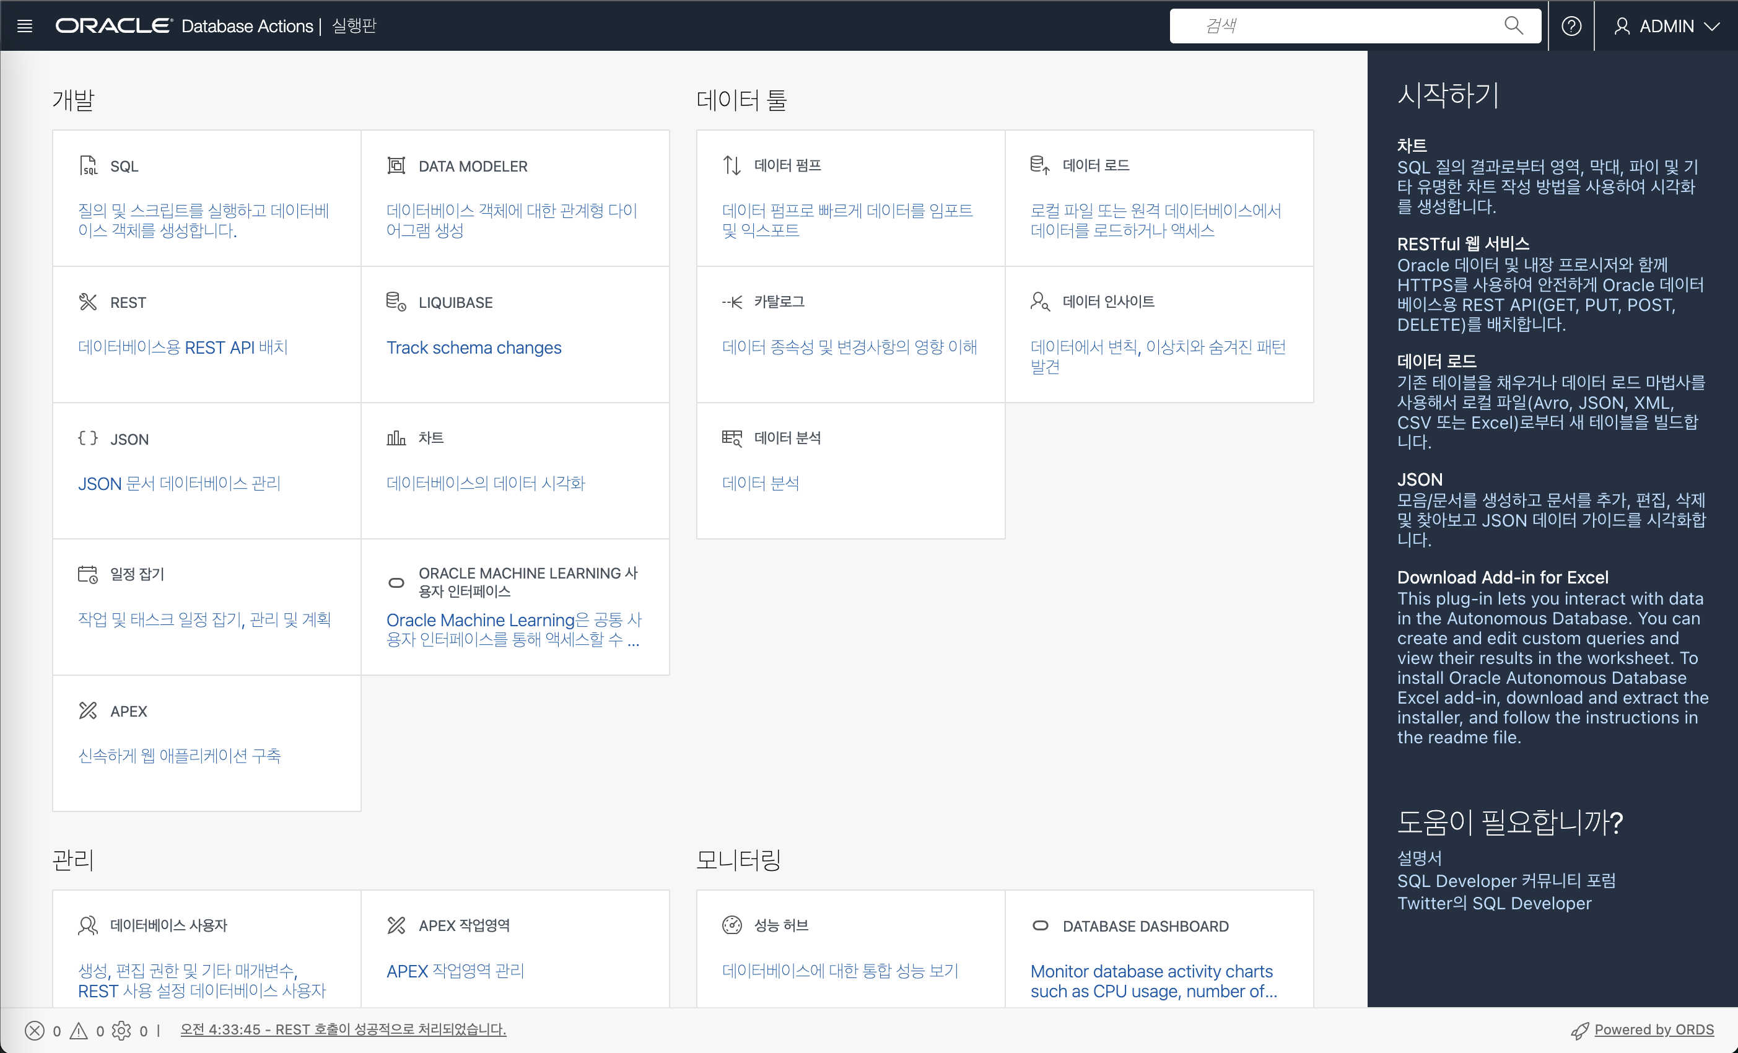Open 데이터 종속성 및 변경사항의 영향 이해 link
Viewport: 1738px width, 1053px height.
point(849,346)
